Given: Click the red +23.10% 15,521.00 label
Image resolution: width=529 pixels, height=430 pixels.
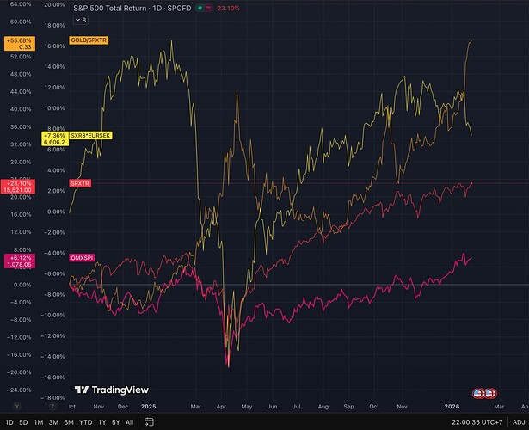Looking at the screenshot, I should click(17, 187).
